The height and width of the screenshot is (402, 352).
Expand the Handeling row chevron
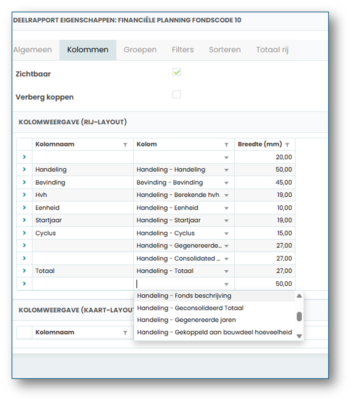[x=24, y=169]
